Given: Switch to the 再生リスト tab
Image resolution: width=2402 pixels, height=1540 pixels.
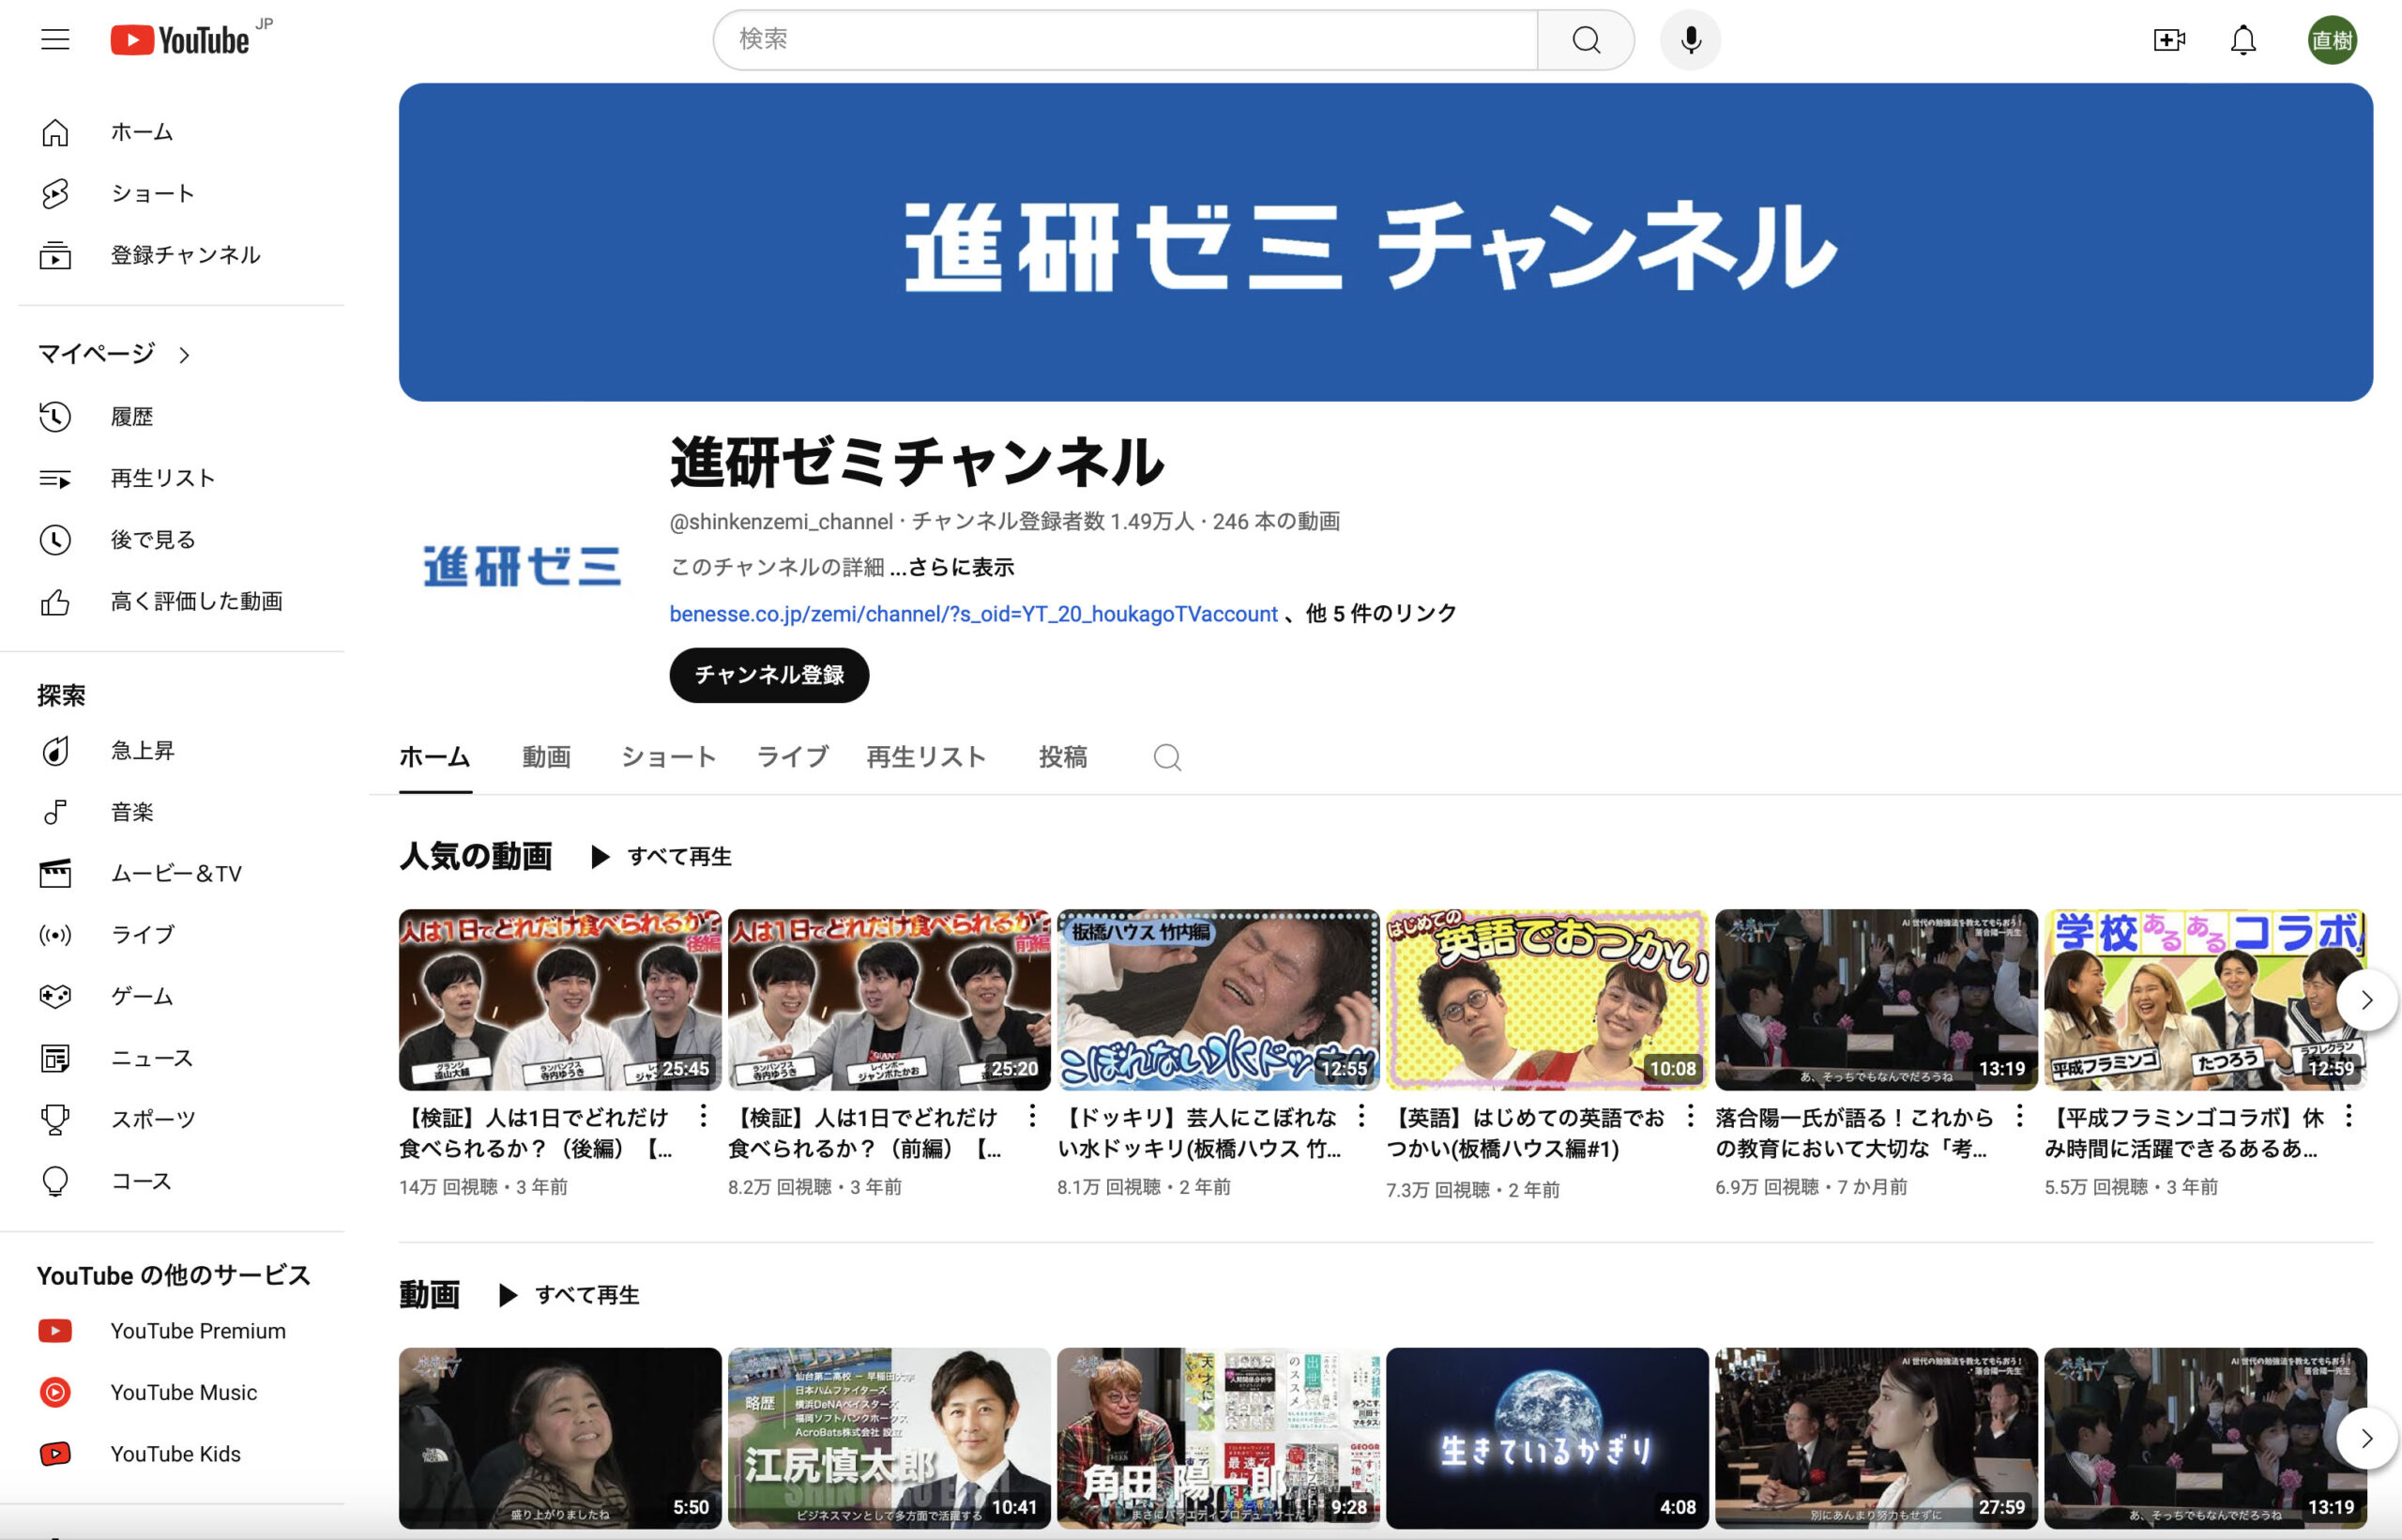Looking at the screenshot, I should (926, 757).
